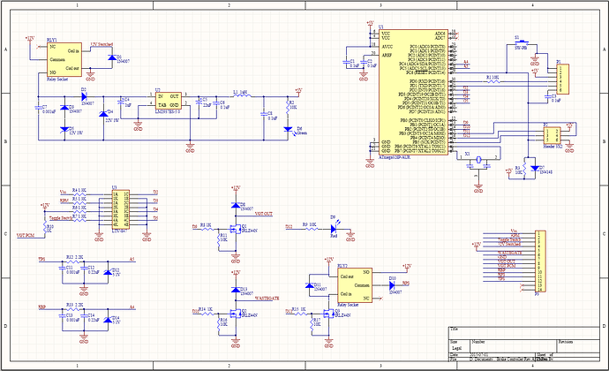Click the 'VGT OUT' net label
Viewport: 609px width, 371px height.
tap(264, 214)
